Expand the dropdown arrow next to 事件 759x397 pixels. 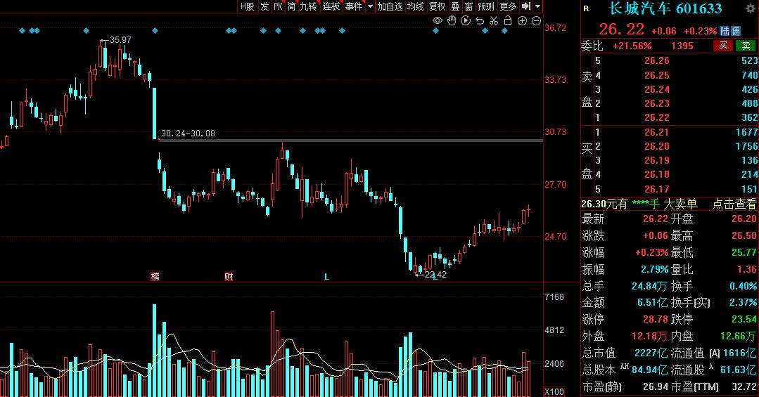pyautogui.click(x=370, y=6)
